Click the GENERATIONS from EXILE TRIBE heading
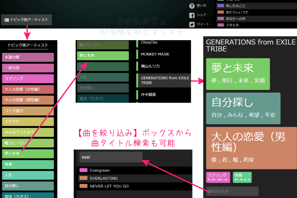297x198 pixels. pyautogui.click(x=250, y=45)
